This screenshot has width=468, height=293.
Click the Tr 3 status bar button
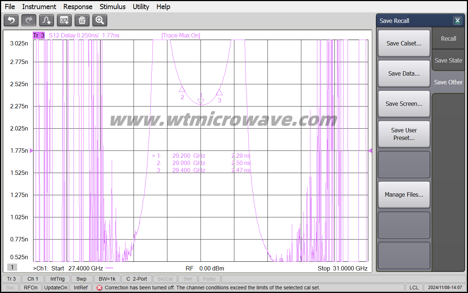(x=11, y=279)
